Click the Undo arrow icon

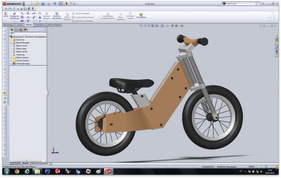55,4
